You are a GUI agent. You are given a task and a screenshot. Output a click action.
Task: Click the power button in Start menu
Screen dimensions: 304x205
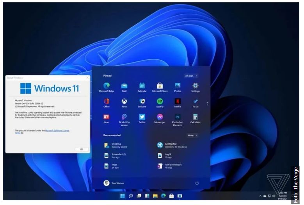click(x=197, y=183)
